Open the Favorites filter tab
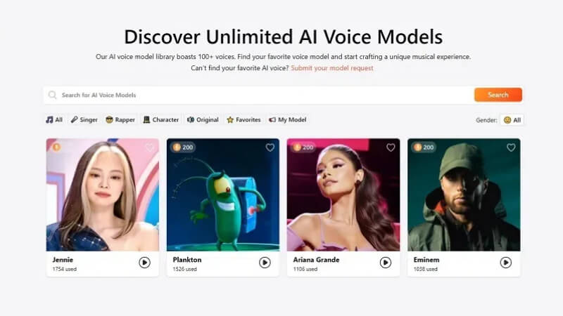Viewport: 563px width, 316px height. click(243, 119)
